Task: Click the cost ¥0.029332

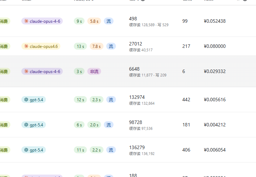Action: pos(215,71)
